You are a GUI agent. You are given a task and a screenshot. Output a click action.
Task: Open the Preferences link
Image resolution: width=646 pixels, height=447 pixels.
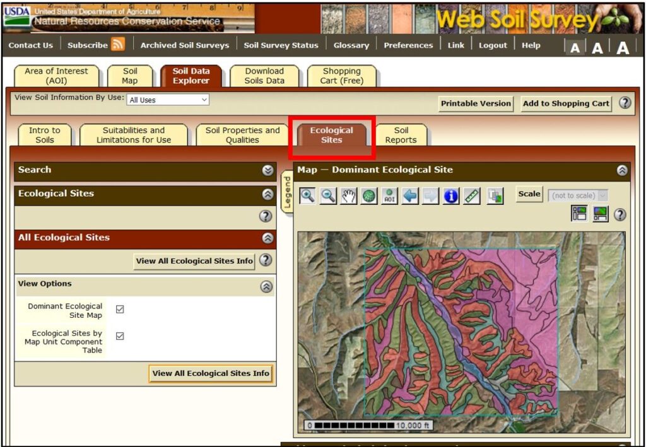pos(408,45)
